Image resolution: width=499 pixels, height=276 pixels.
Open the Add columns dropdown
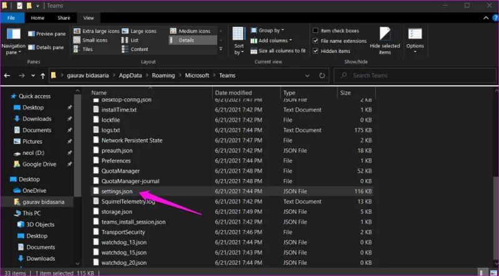pyautogui.click(x=271, y=40)
